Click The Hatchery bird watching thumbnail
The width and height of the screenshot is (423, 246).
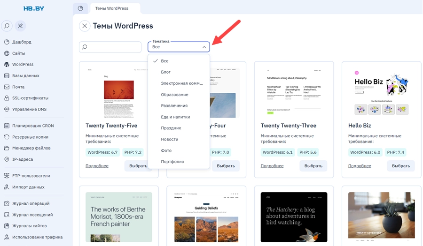pyautogui.click(x=294, y=217)
